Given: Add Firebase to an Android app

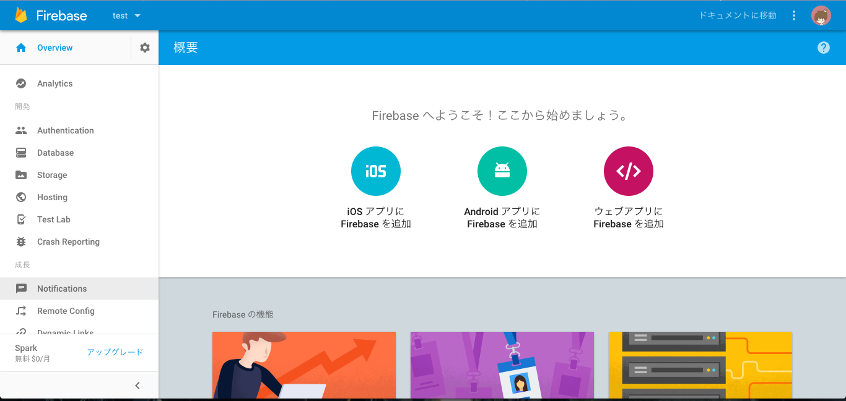Looking at the screenshot, I should tap(502, 171).
